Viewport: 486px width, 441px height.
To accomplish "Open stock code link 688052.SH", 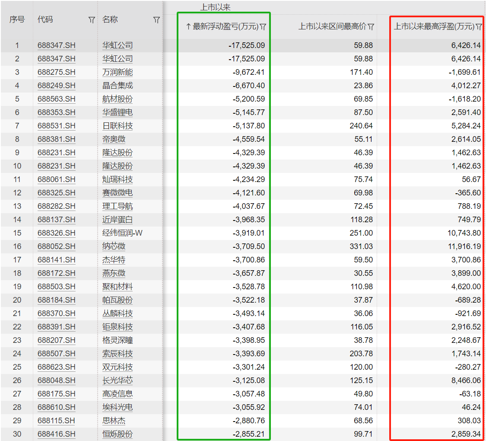I will pyautogui.click(x=56, y=246).
